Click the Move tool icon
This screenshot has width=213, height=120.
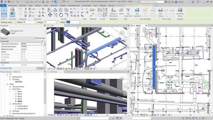(50, 15)
